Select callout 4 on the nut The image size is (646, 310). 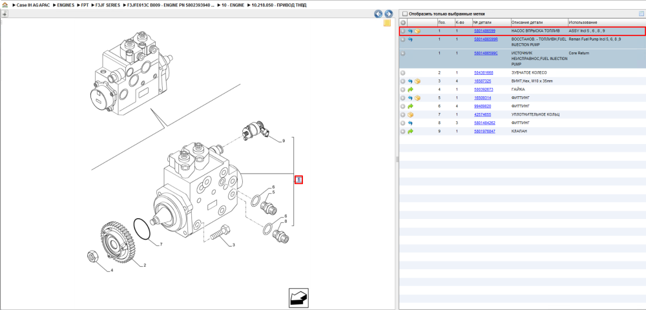pyautogui.click(x=112, y=271)
